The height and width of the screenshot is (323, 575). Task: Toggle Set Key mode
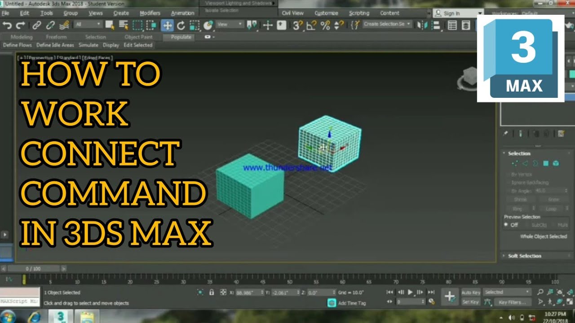point(471,302)
